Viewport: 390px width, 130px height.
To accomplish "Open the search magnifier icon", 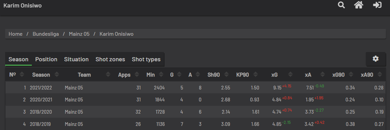I will point(341,5).
